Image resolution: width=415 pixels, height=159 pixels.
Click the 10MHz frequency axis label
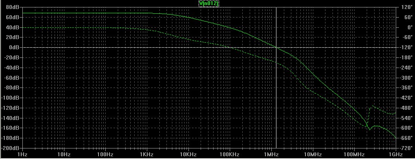312,154
